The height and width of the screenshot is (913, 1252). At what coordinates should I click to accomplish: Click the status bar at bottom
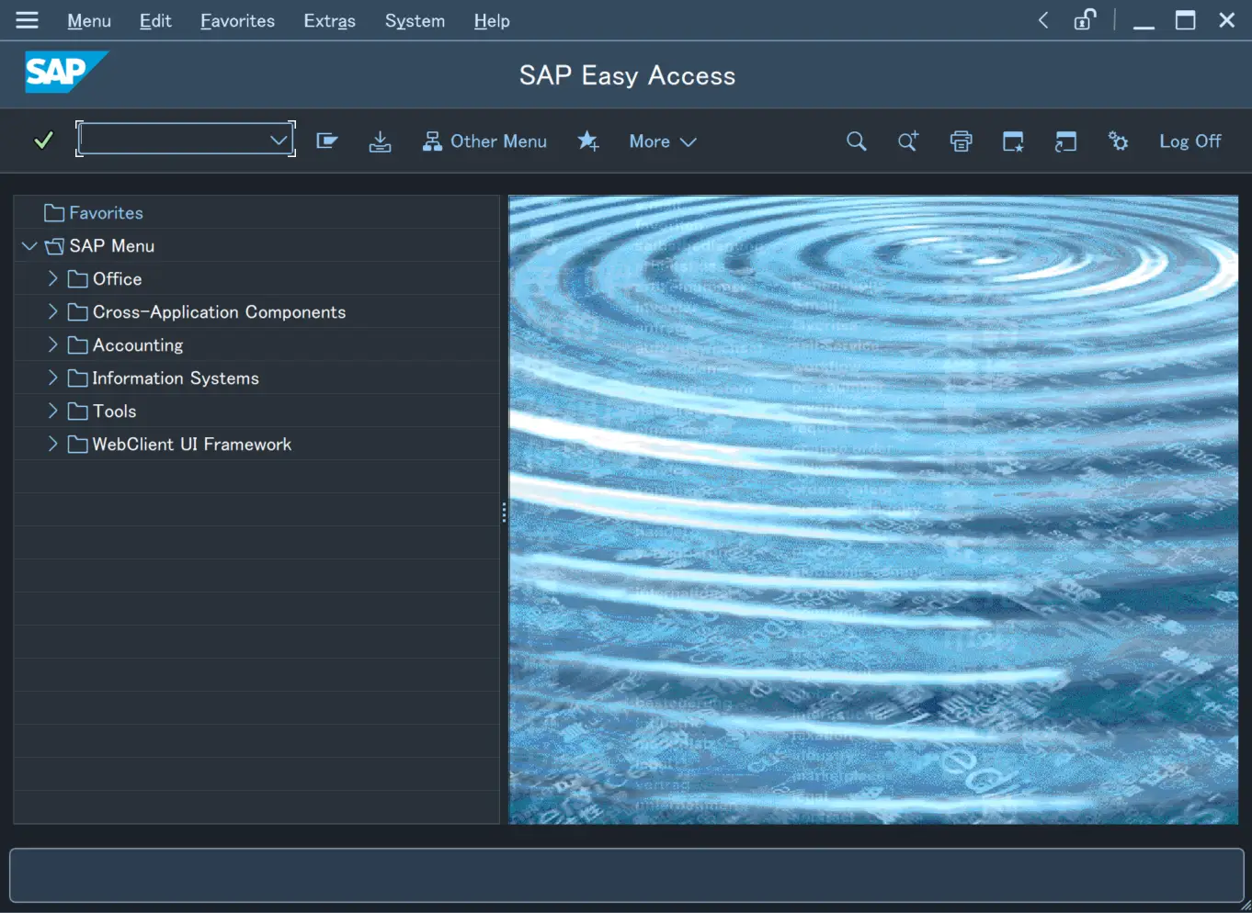pyautogui.click(x=626, y=874)
